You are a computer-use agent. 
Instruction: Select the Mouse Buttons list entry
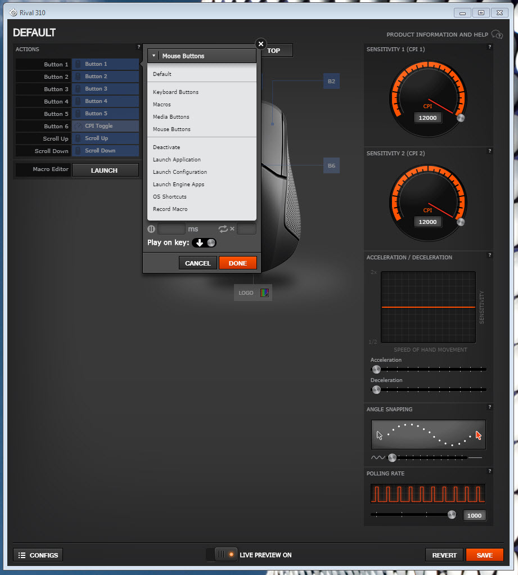tap(201, 129)
